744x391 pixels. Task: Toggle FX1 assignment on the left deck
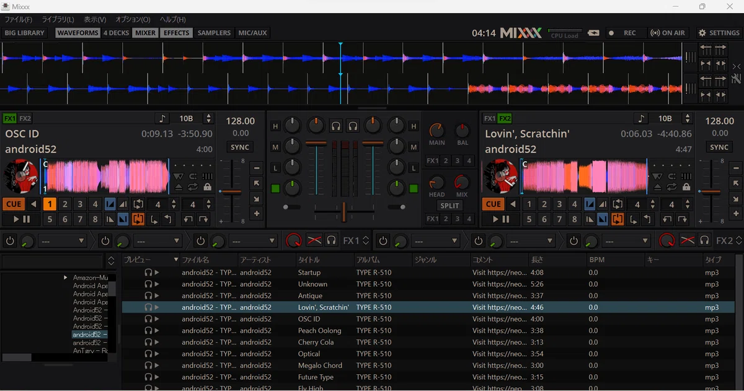pyautogui.click(x=9, y=118)
